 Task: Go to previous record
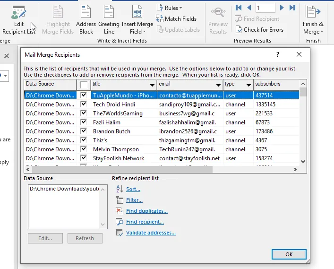249,8
